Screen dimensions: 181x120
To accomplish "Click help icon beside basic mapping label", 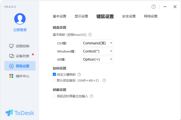I will click(x=90, y=35).
